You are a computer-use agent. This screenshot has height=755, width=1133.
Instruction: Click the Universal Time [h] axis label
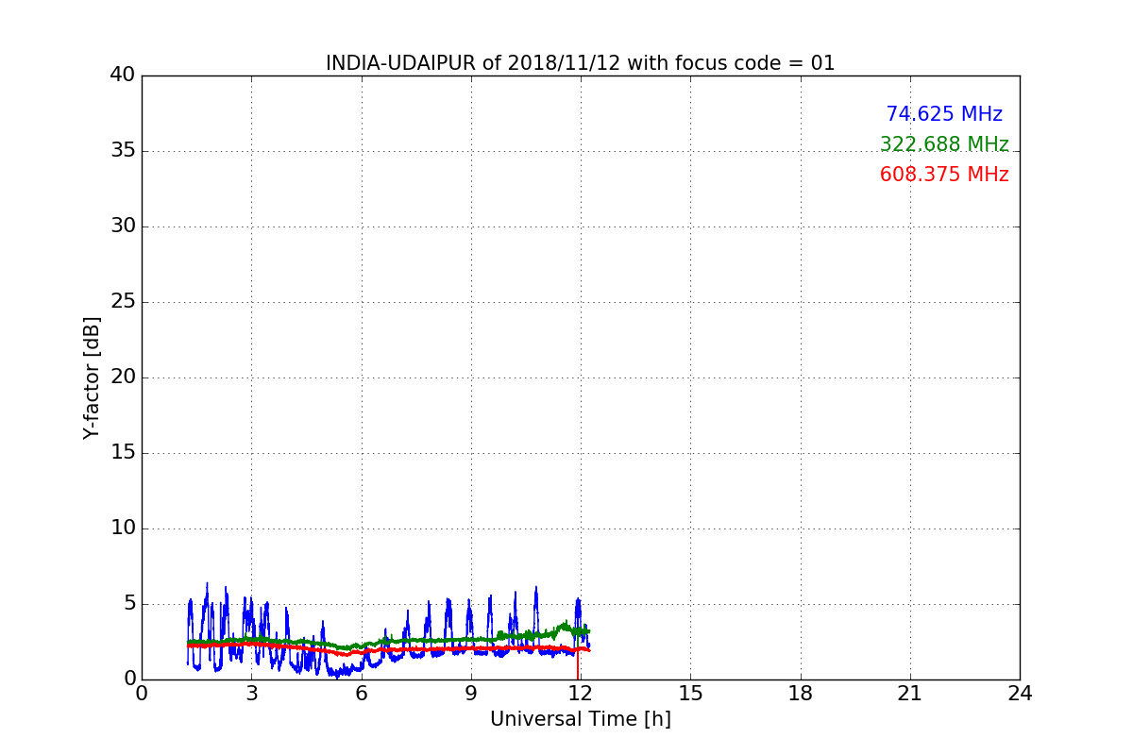click(580, 719)
